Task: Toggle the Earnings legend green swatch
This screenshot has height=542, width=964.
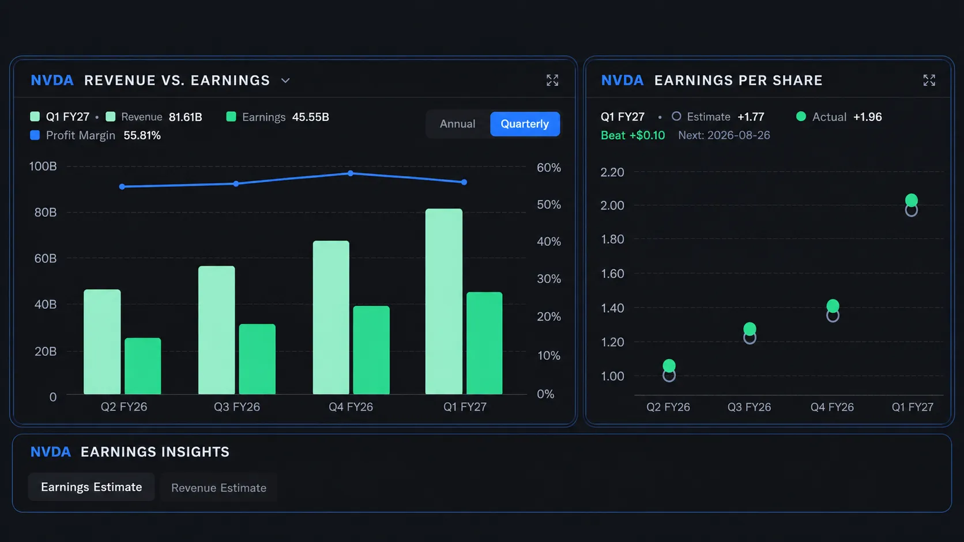Action: click(x=231, y=117)
